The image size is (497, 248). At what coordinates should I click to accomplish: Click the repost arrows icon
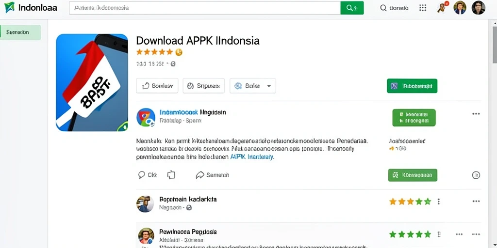point(171,174)
